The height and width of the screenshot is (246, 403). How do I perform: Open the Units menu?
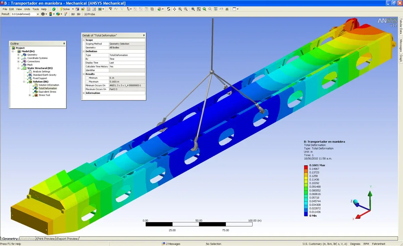pyautogui.click(x=27, y=9)
